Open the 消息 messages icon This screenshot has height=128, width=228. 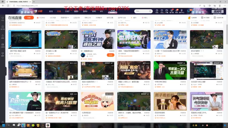176,11
